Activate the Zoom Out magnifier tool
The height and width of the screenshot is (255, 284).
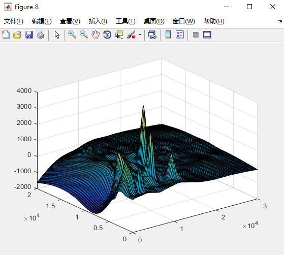coord(84,35)
